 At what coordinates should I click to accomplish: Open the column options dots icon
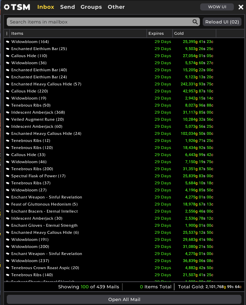point(7,33)
